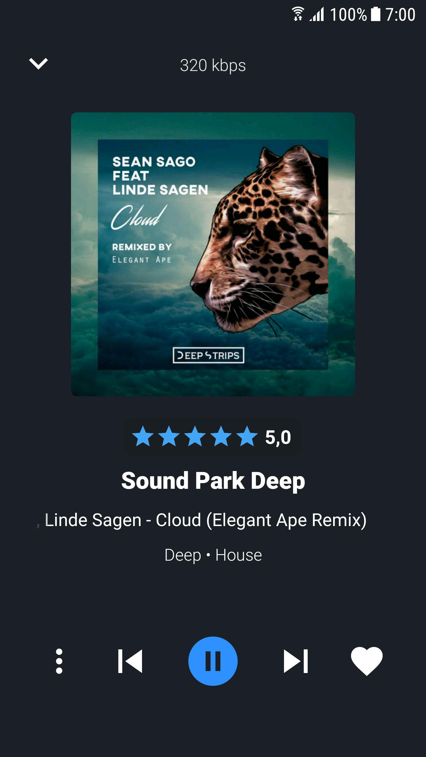Skip to the previous station

[x=130, y=661]
